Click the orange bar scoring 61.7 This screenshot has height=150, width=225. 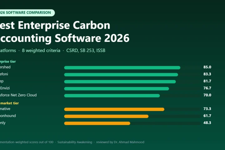click(x=106, y=116)
